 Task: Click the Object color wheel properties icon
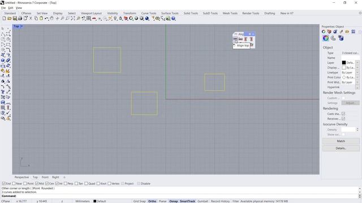tap(326, 38)
